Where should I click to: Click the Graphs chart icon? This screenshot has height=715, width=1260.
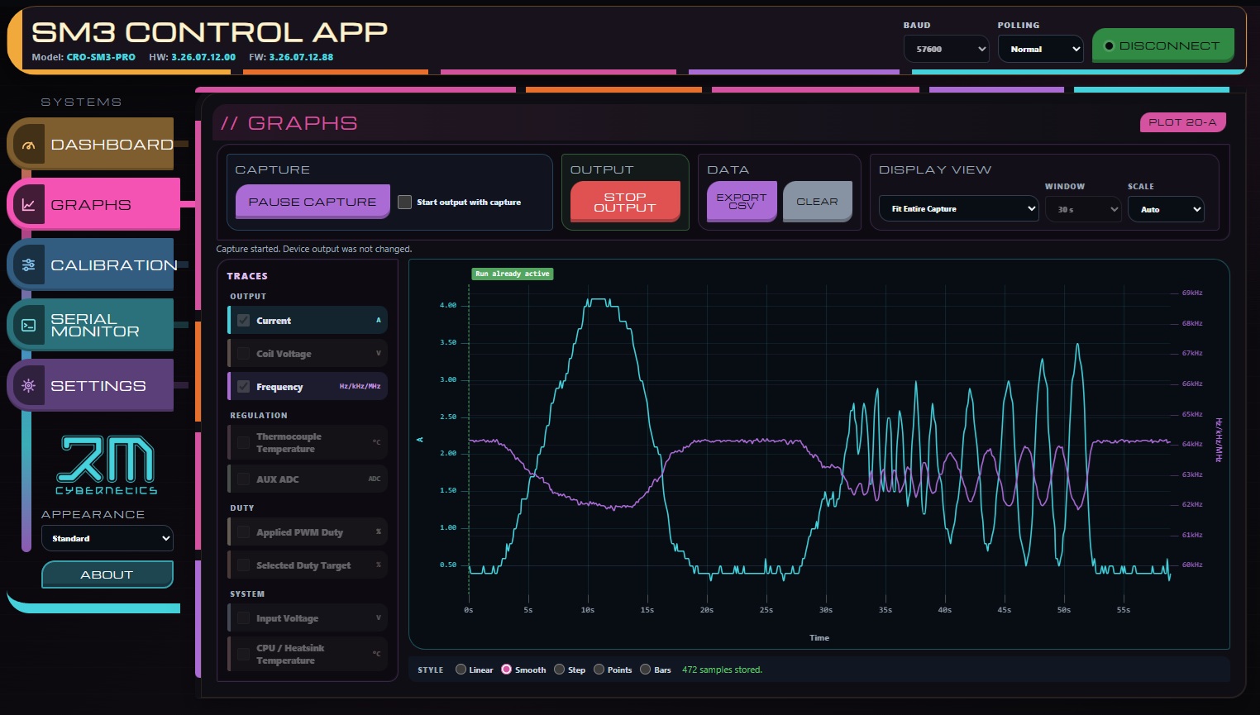[29, 205]
